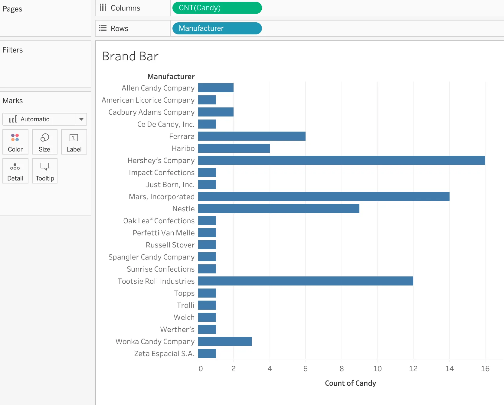
Task: Open the Tooltip marks card
Action: pyautogui.click(x=45, y=171)
